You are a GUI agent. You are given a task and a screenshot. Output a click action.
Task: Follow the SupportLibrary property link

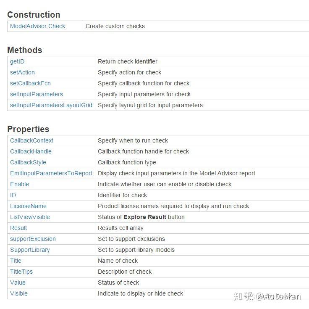(30, 250)
